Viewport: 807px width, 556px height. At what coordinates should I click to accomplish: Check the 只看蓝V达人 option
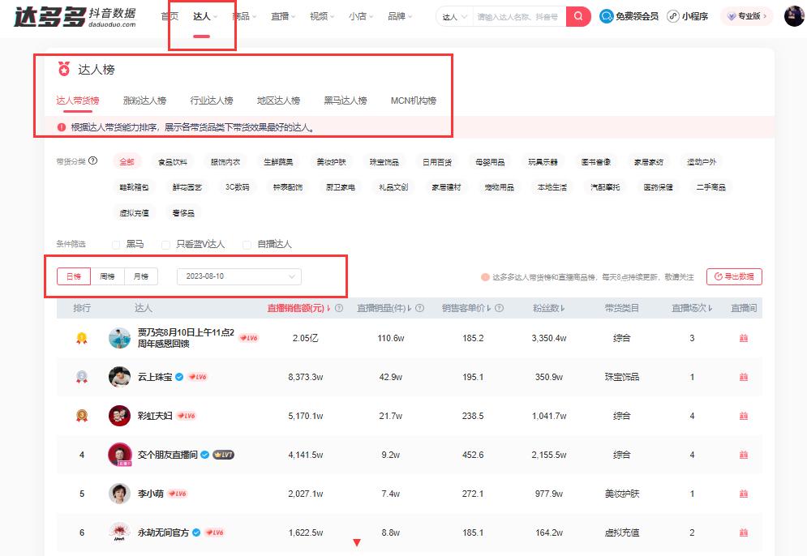(x=165, y=245)
